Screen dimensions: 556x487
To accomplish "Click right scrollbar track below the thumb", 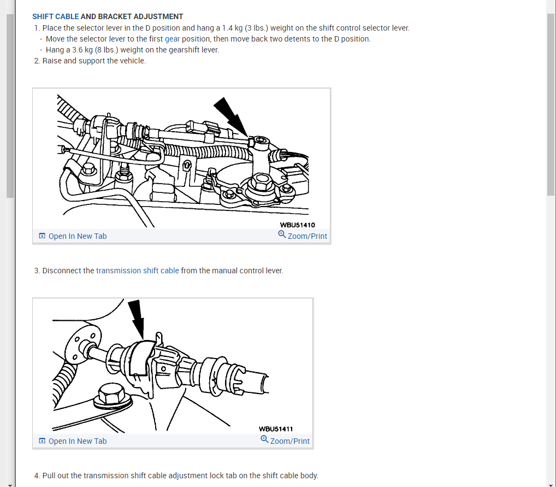I will pos(551,337).
